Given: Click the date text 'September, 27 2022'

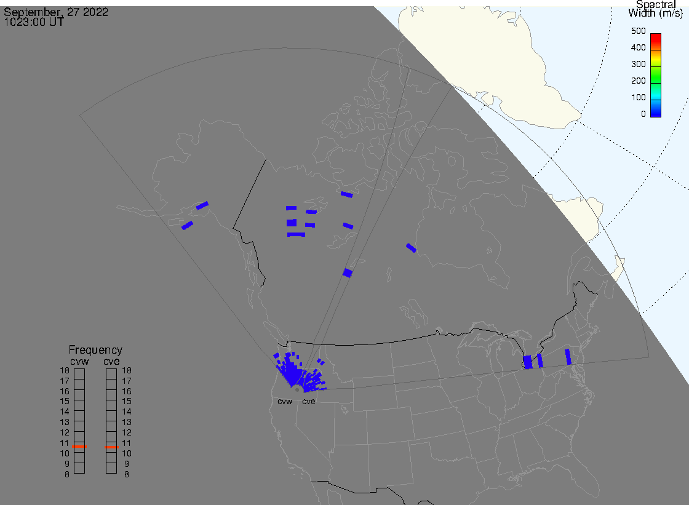Looking at the screenshot, I should coord(56,12).
